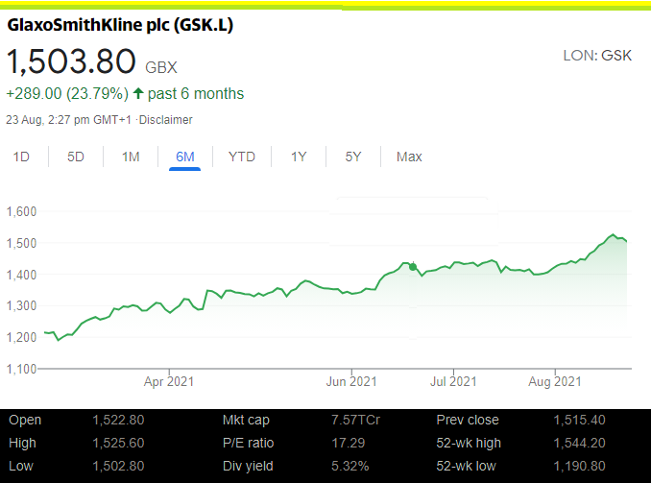Click the 23 Aug, 2:27 pm timestamp
This screenshot has width=651, height=483.
pyautogui.click(x=68, y=120)
